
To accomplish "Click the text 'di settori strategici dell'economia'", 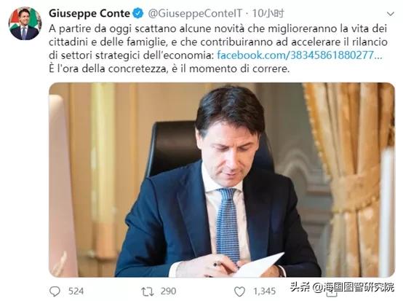I will (131, 55).
